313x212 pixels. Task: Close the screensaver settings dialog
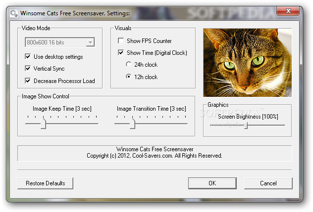coord(288,11)
